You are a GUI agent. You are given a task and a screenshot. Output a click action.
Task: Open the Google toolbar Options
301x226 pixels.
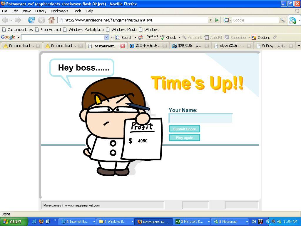261,37
